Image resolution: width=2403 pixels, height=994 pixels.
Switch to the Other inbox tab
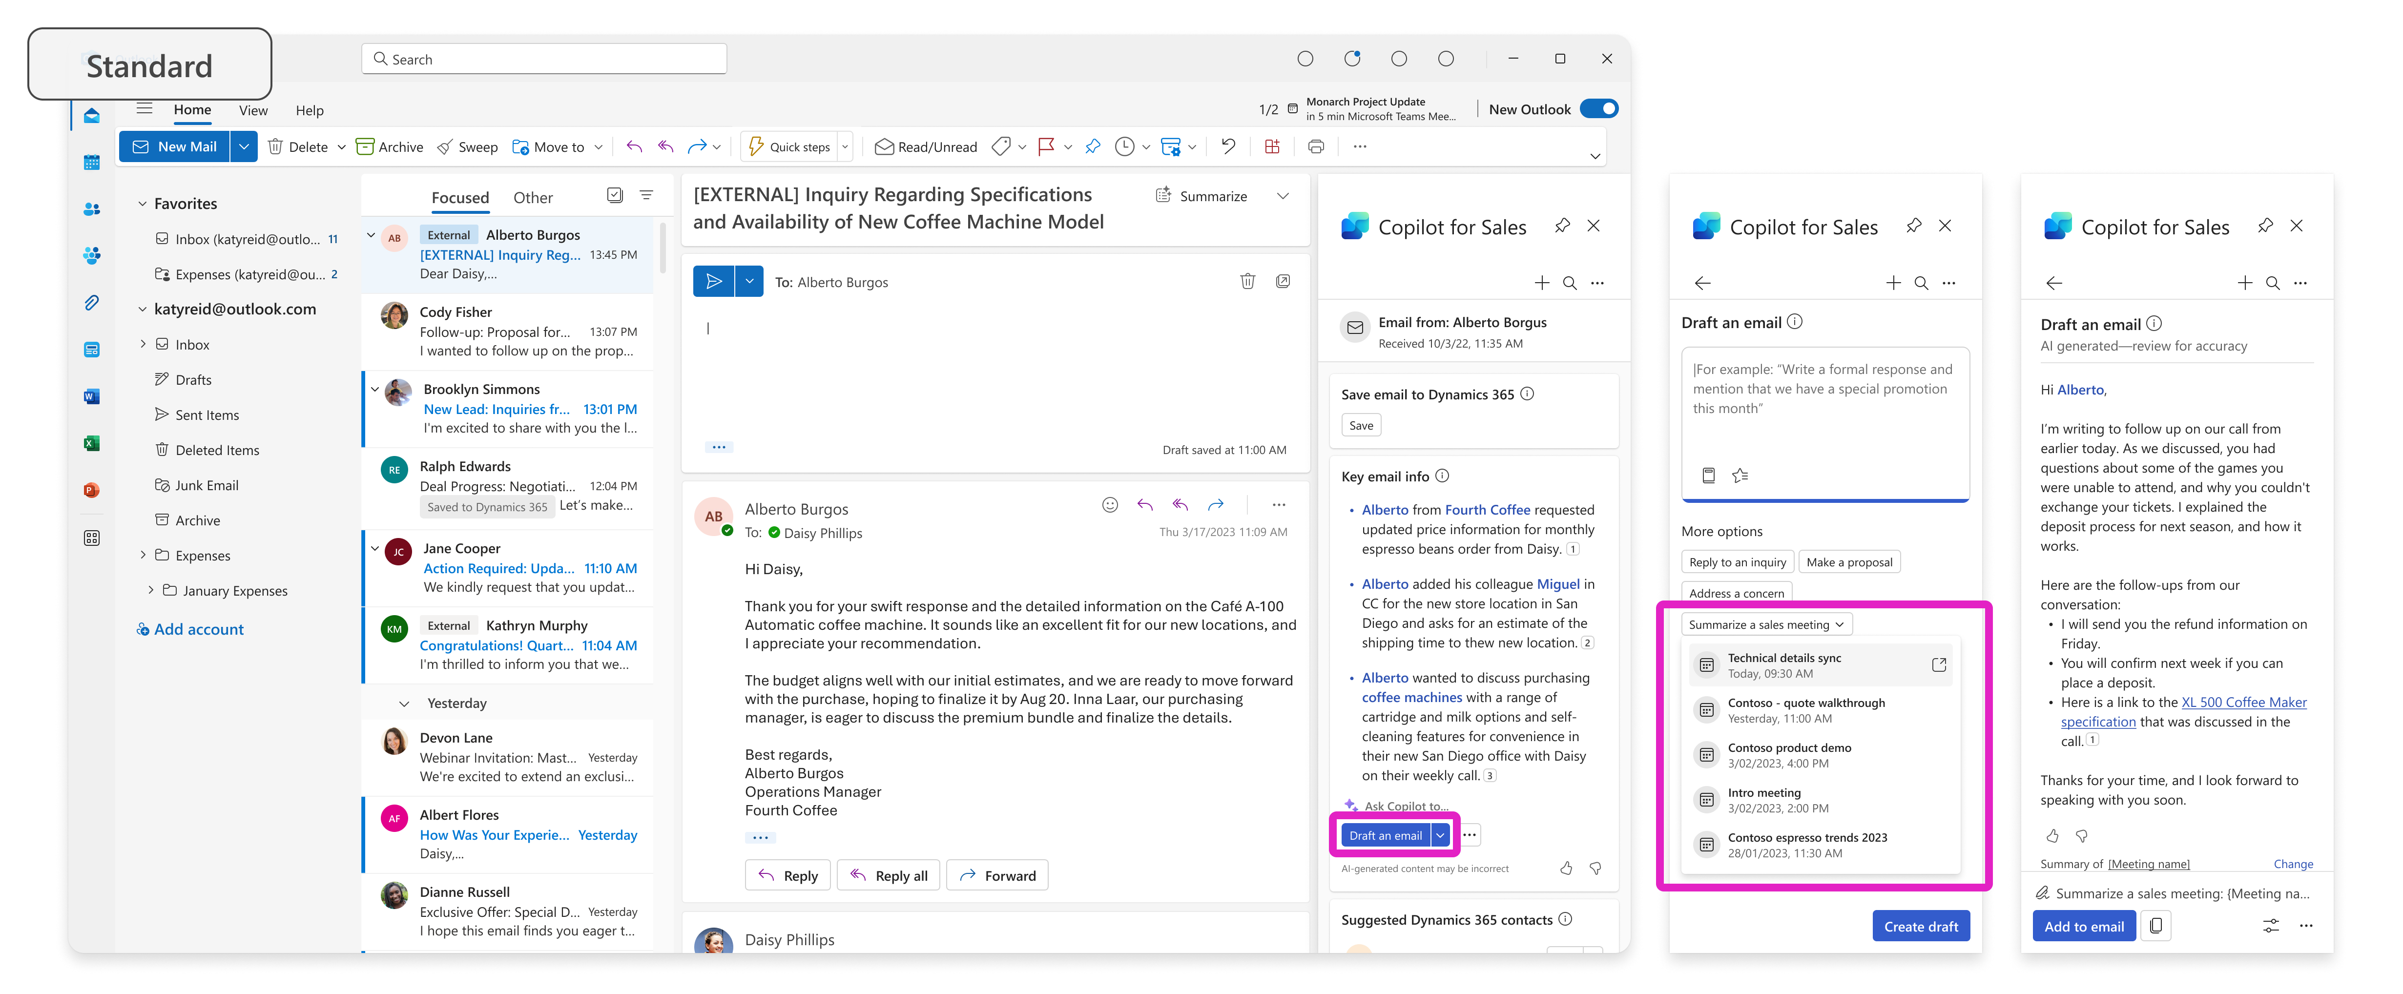click(533, 198)
